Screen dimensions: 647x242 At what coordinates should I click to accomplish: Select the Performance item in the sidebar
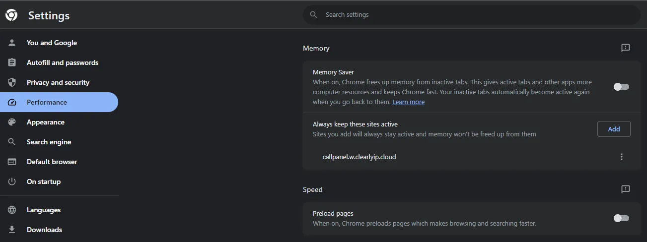pyautogui.click(x=59, y=102)
